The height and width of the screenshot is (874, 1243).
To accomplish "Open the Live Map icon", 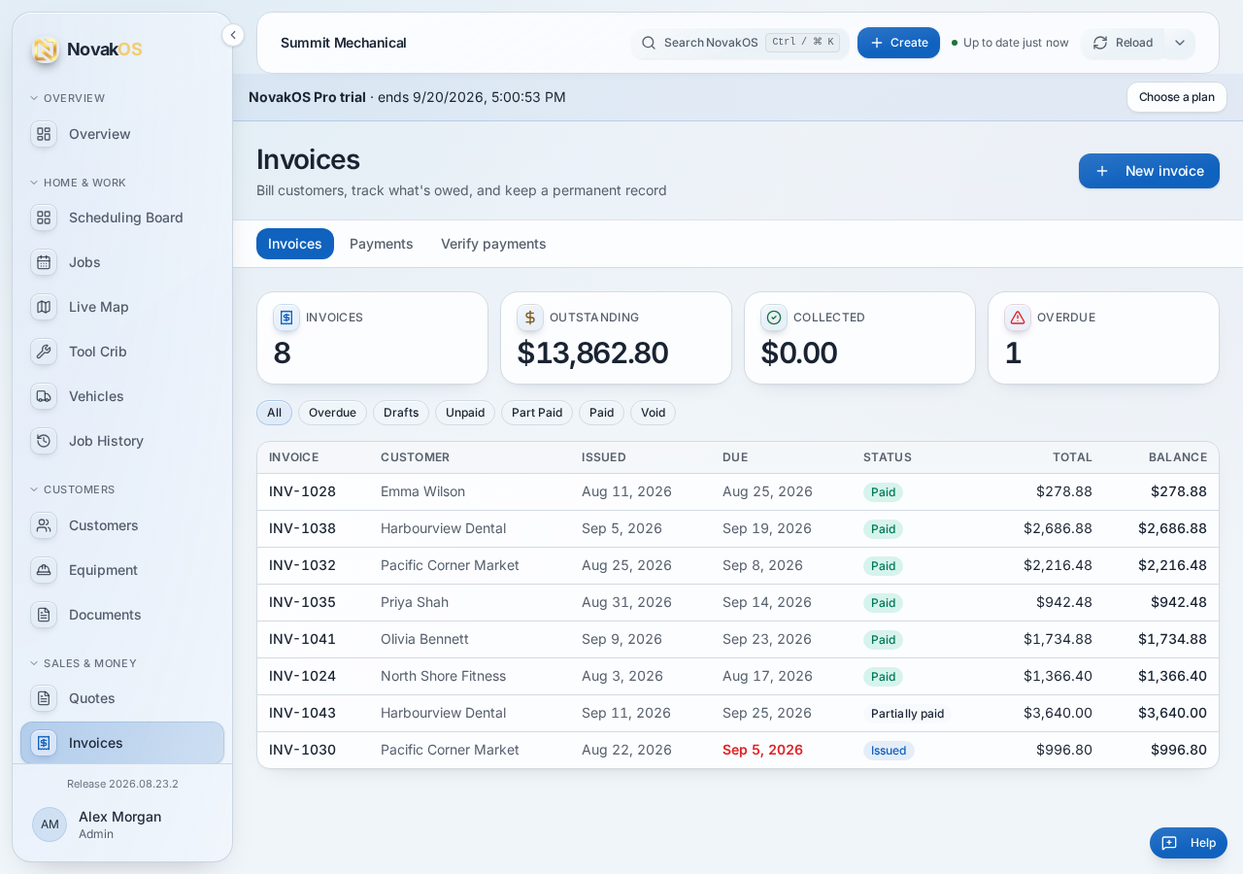I will coord(44,307).
